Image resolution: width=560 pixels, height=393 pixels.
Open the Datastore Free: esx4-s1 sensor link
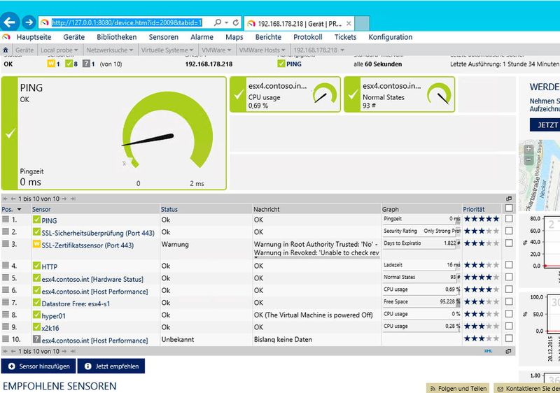76,303
